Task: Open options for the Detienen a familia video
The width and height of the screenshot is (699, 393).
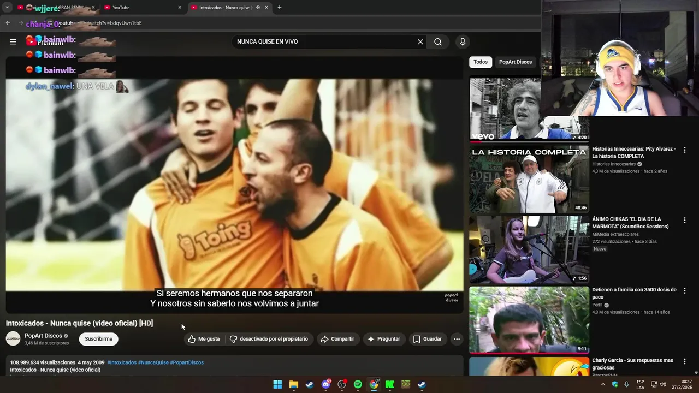Action: tap(685, 290)
